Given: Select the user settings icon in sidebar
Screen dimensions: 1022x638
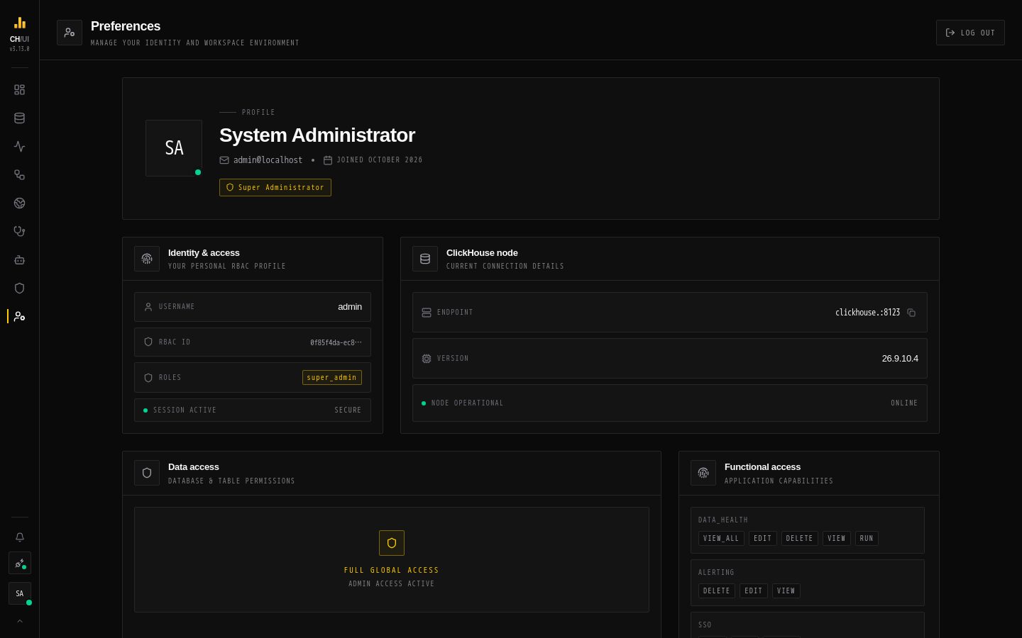Looking at the screenshot, I should pyautogui.click(x=19, y=317).
